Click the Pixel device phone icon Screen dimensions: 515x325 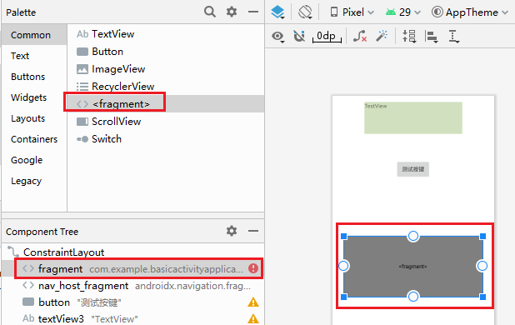coord(334,12)
